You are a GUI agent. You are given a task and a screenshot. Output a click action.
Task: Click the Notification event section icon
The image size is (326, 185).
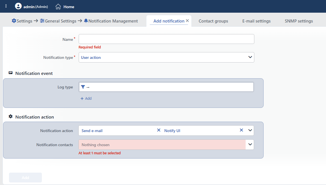[x=11, y=73]
